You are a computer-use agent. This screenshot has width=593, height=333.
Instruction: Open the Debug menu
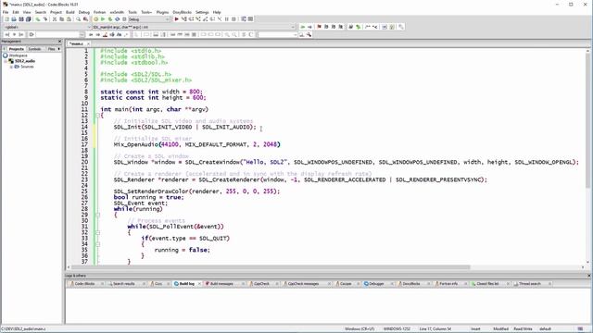click(x=84, y=12)
